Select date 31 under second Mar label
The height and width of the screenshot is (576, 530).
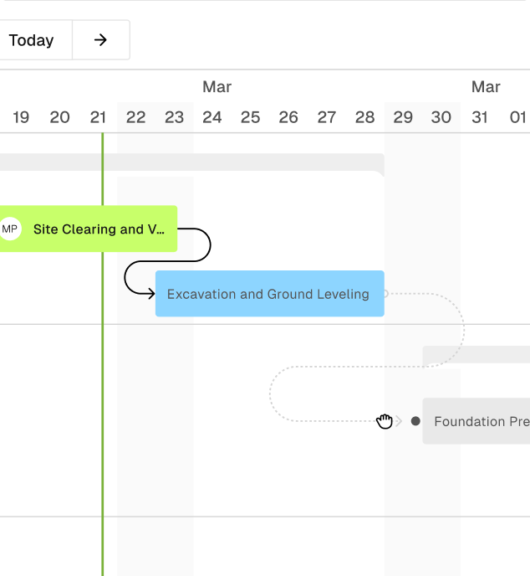click(x=479, y=117)
